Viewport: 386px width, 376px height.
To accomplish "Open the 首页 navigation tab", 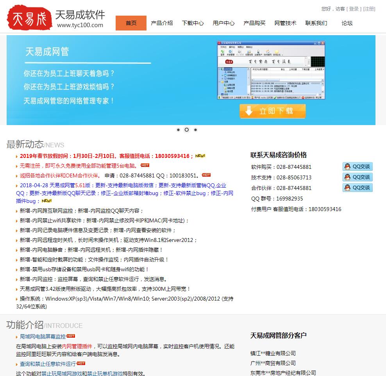I will click(131, 23).
